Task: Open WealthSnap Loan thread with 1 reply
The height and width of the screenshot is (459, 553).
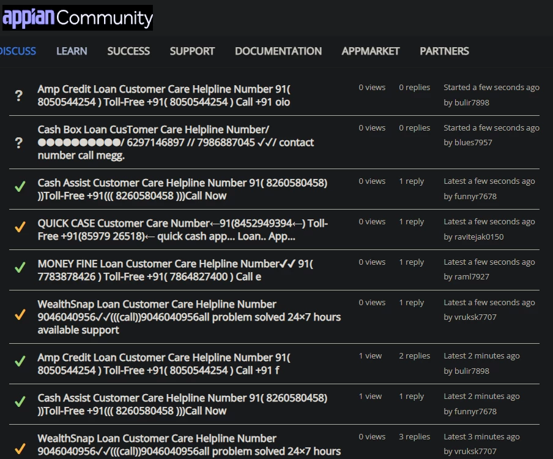Action: [189, 317]
